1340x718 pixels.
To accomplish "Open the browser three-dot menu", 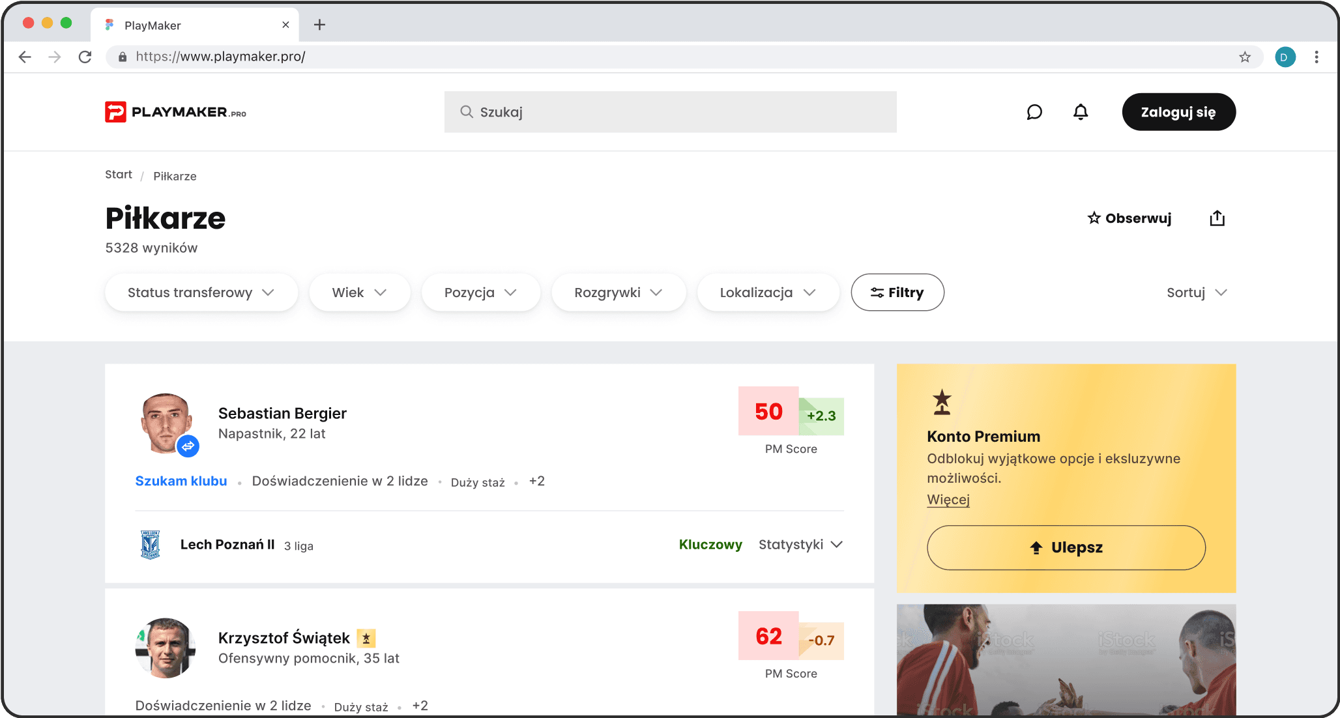I will [x=1317, y=57].
